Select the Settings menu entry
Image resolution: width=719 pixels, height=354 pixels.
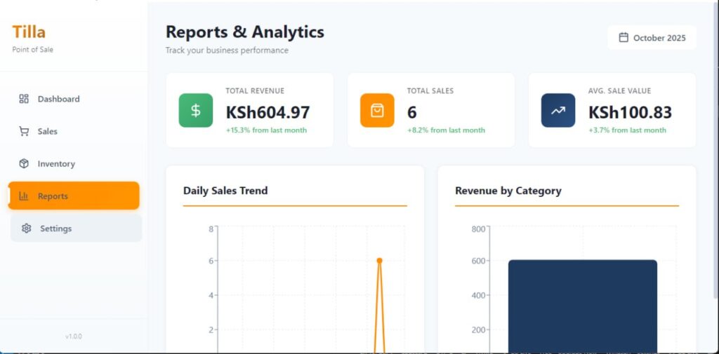(56, 229)
